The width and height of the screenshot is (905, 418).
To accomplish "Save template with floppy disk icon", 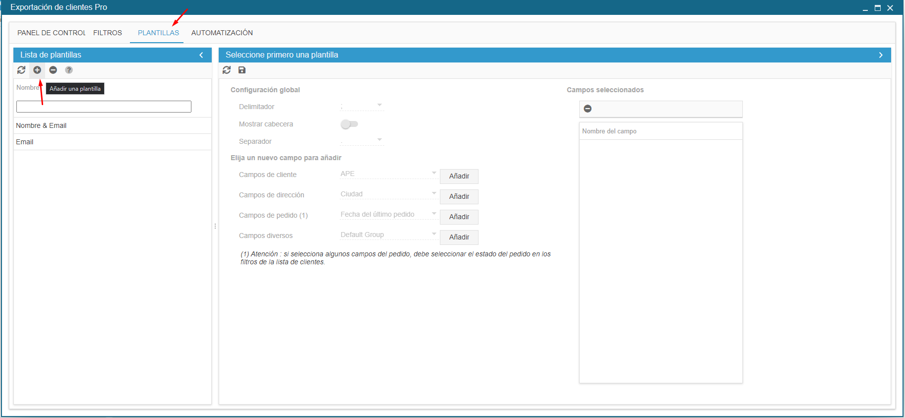I will pos(242,70).
